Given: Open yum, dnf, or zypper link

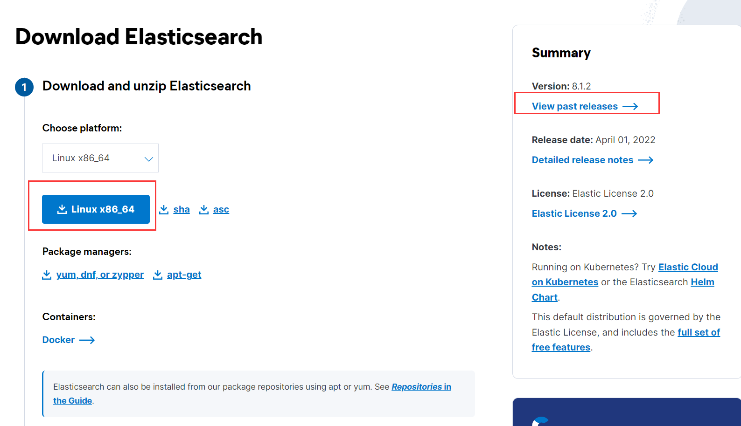Looking at the screenshot, I should pyautogui.click(x=100, y=275).
